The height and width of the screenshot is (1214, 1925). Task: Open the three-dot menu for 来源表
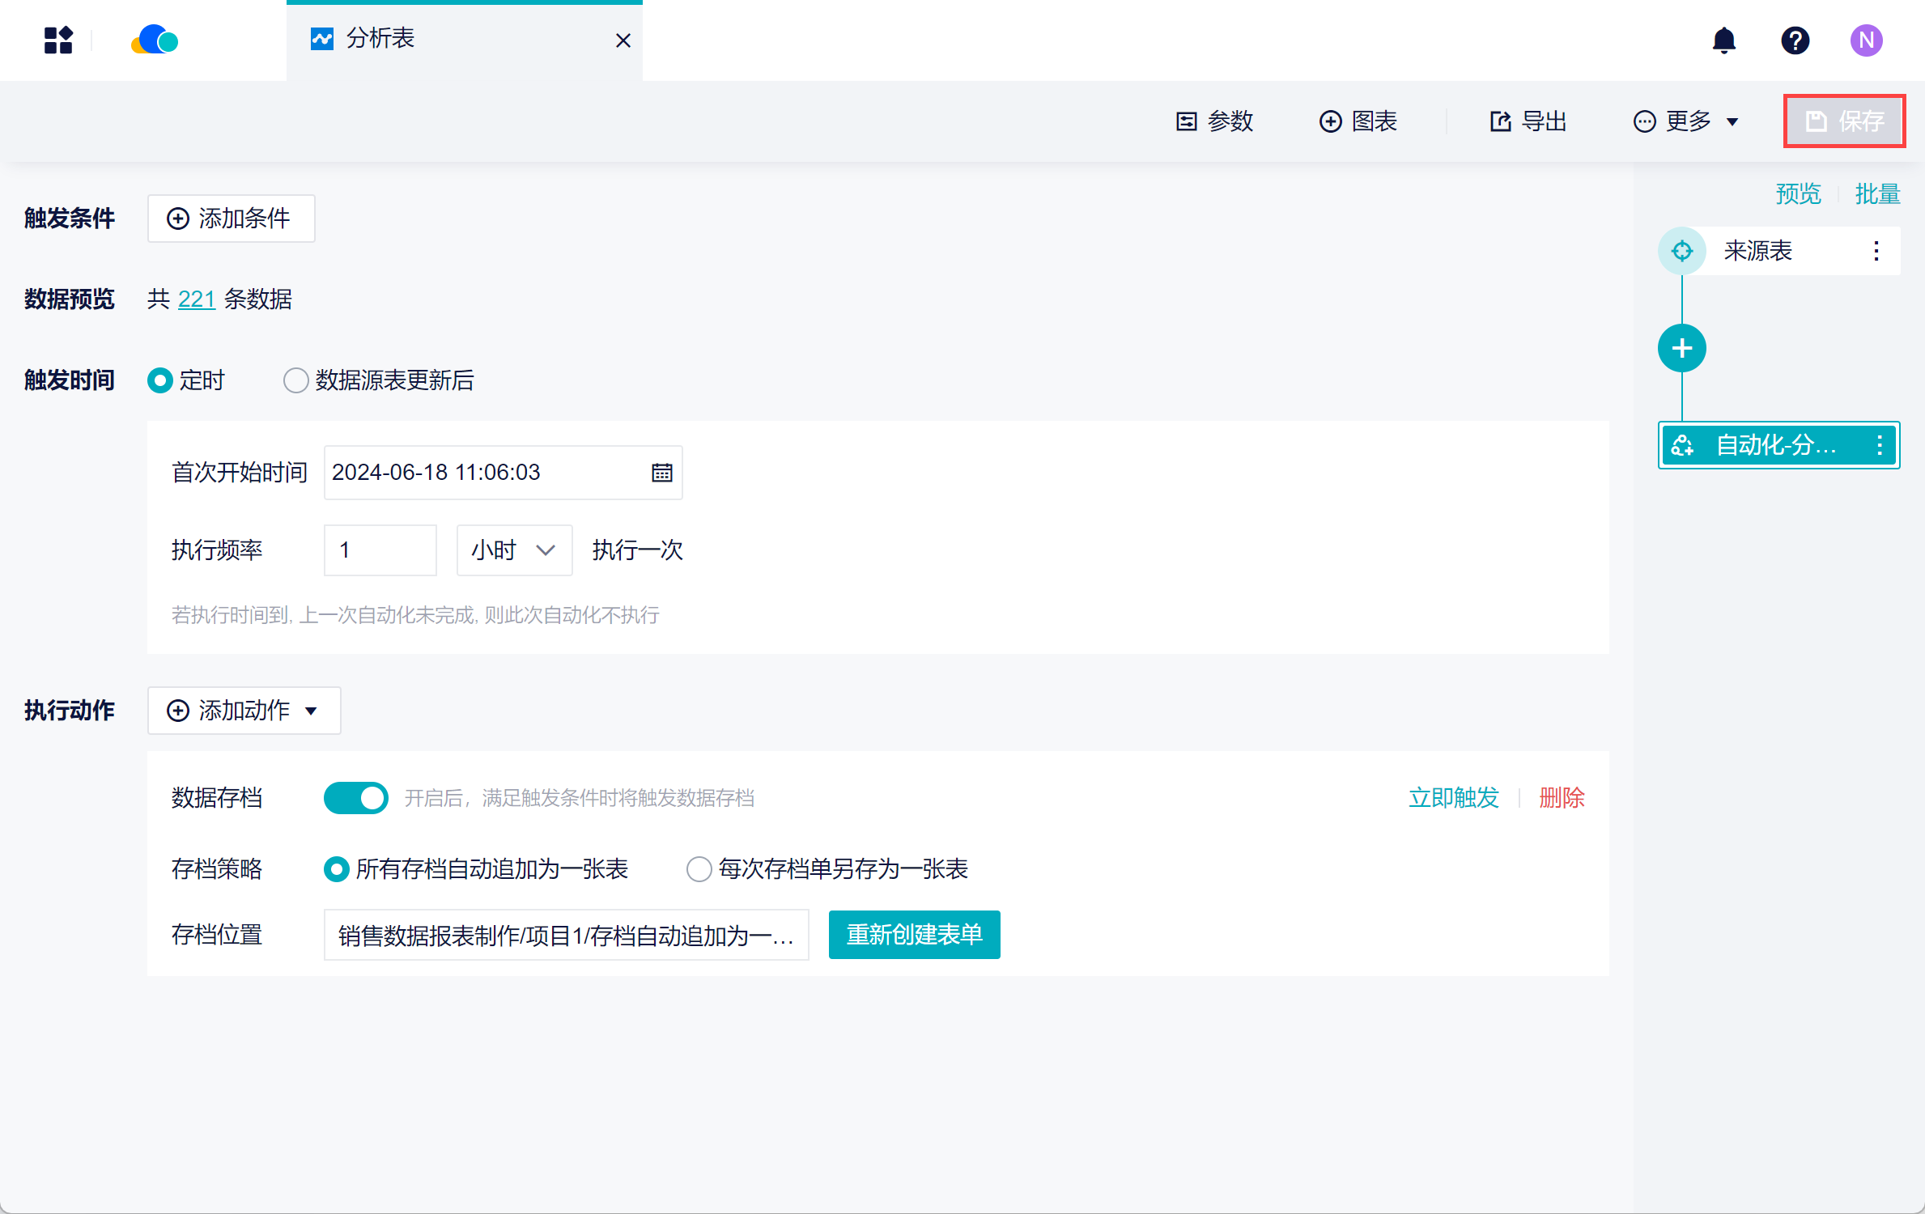[x=1876, y=251]
